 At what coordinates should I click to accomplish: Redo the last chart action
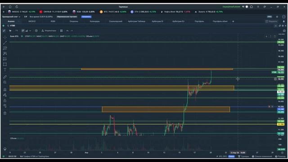tap(72, 31)
